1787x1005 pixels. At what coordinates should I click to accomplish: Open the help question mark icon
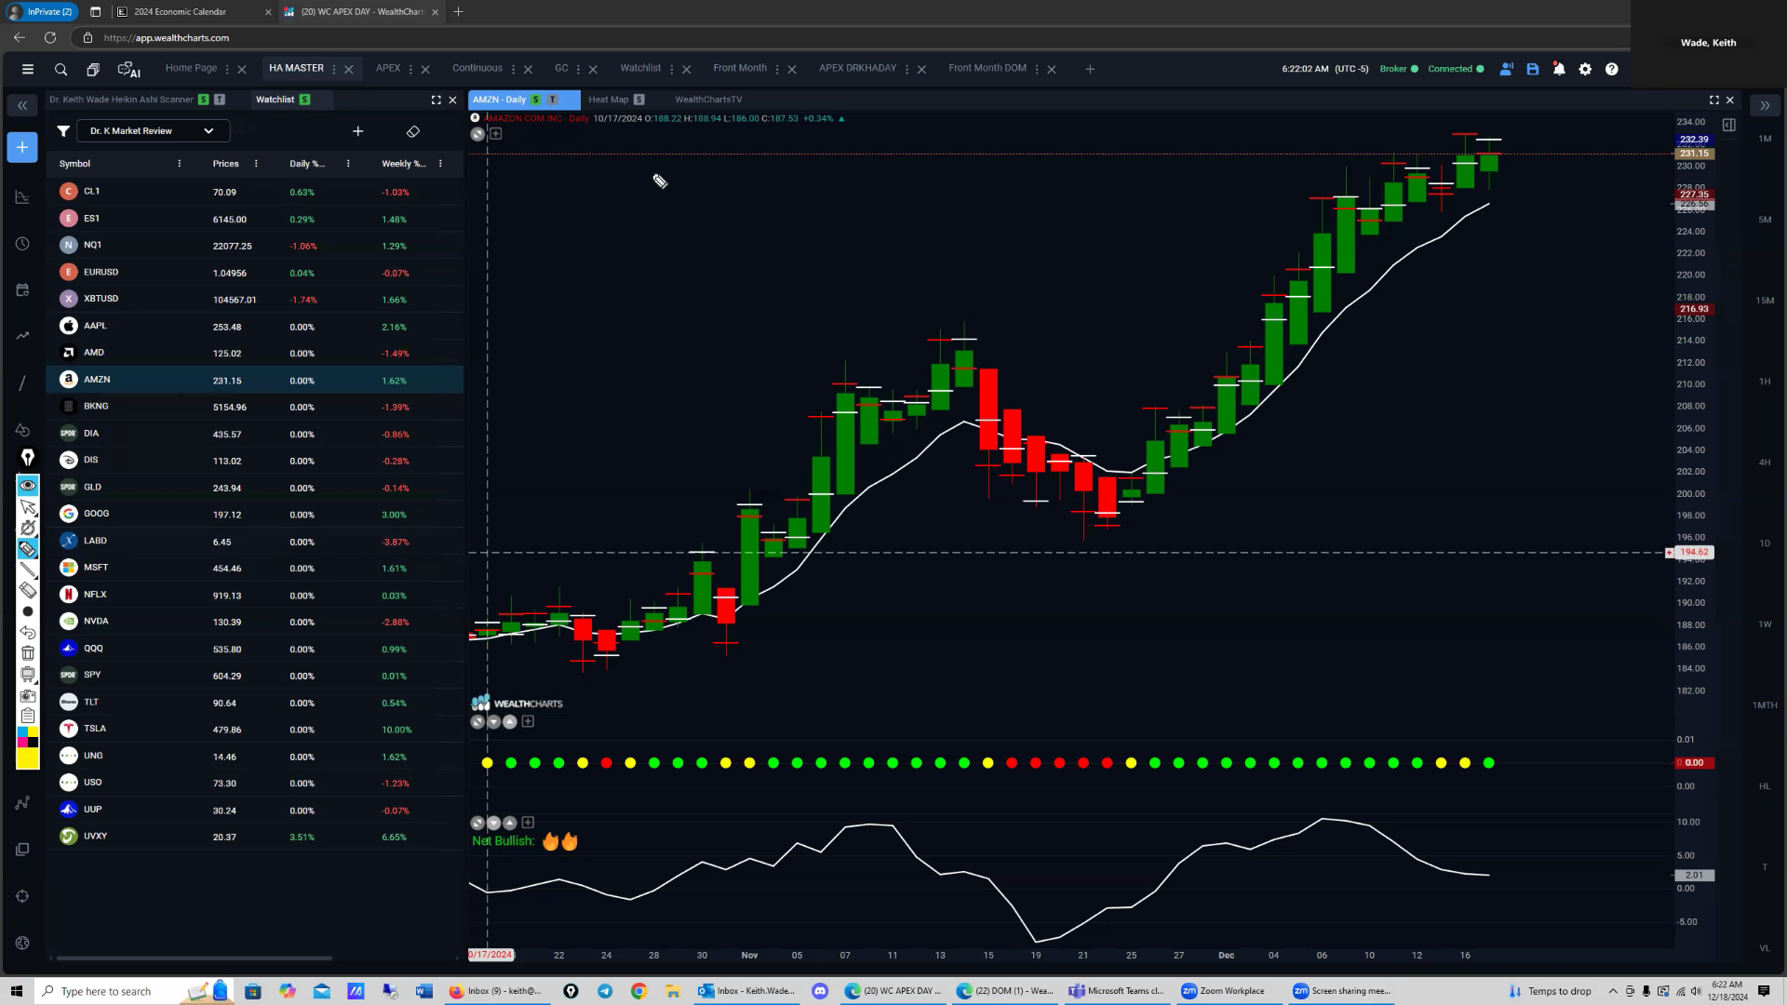pyautogui.click(x=1611, y=69)
